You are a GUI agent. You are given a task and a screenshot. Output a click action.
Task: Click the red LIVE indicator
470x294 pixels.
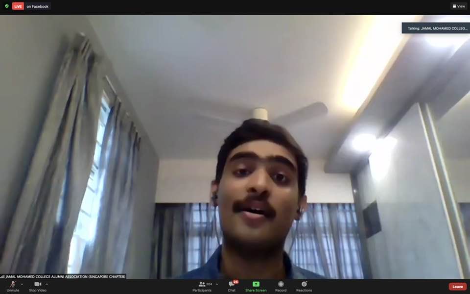pos(18,6)
